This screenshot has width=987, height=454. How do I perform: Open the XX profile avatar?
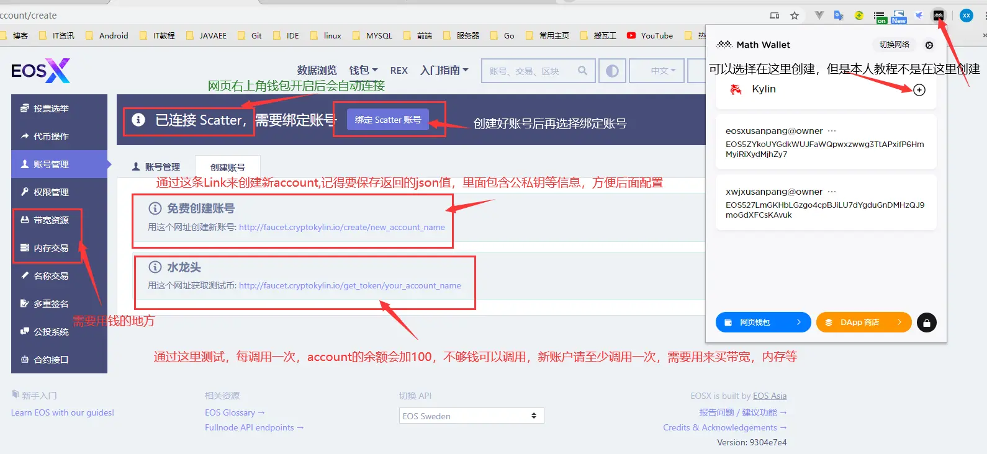(967, 16)
